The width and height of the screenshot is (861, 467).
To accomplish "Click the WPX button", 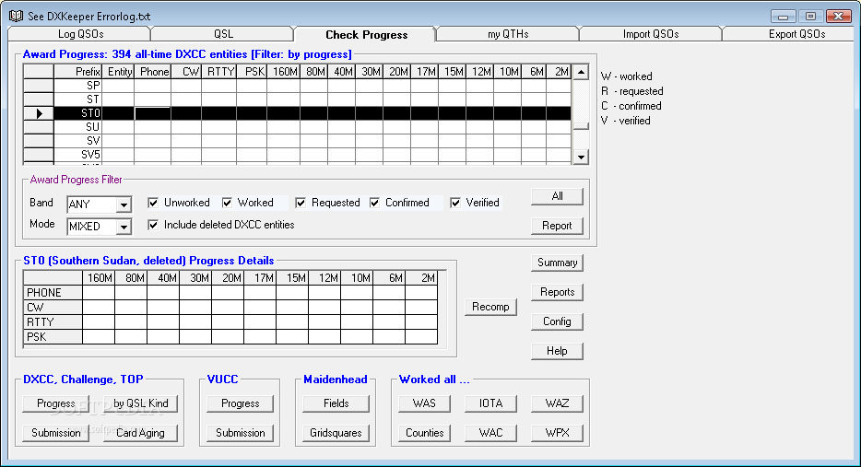I will tap(557, 433).
